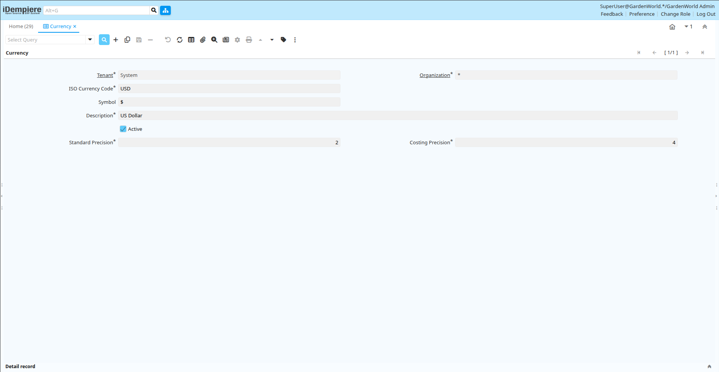Click the Organization field showing asterisk
Viewport: 719px width, 372px height.
566,75
